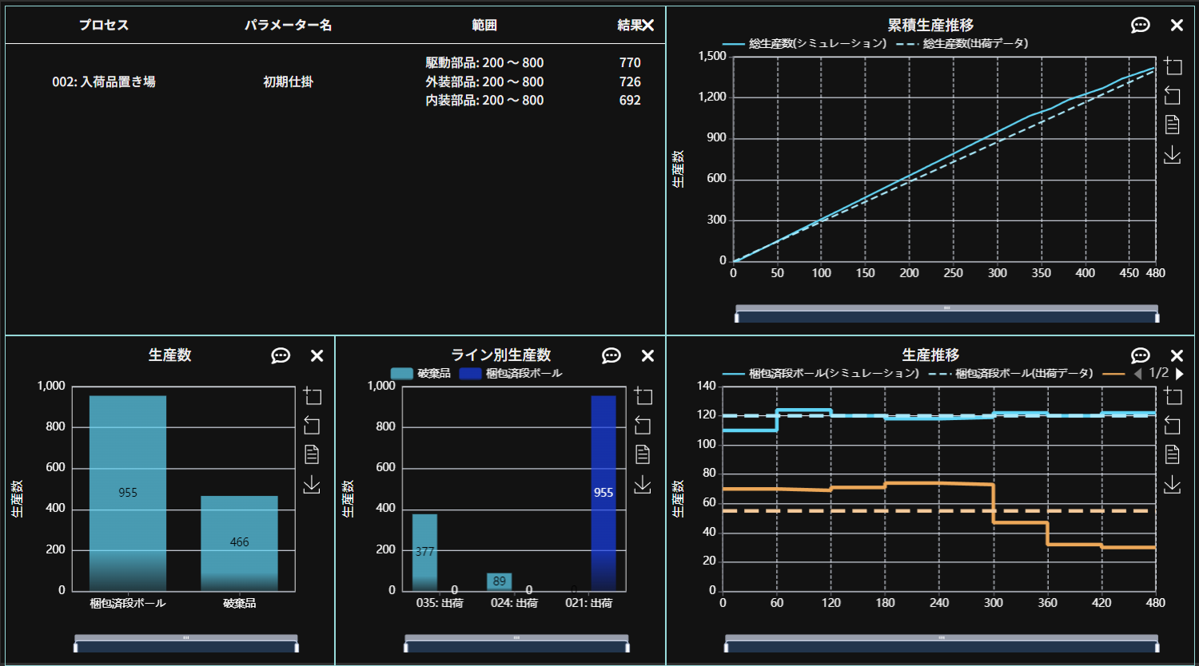The image size is (1199, 666).
Task: Close the 生産推移 chart panel
Action: coord(1177,356)
